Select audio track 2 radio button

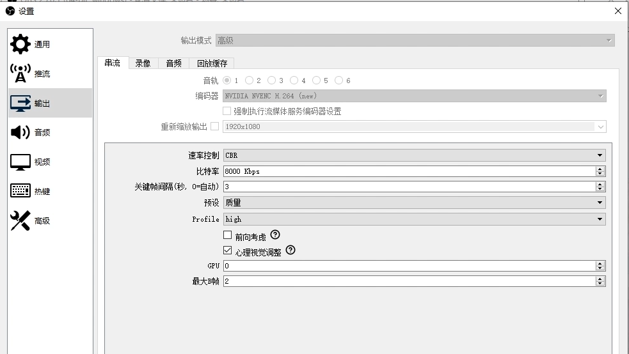click(249, 81)
